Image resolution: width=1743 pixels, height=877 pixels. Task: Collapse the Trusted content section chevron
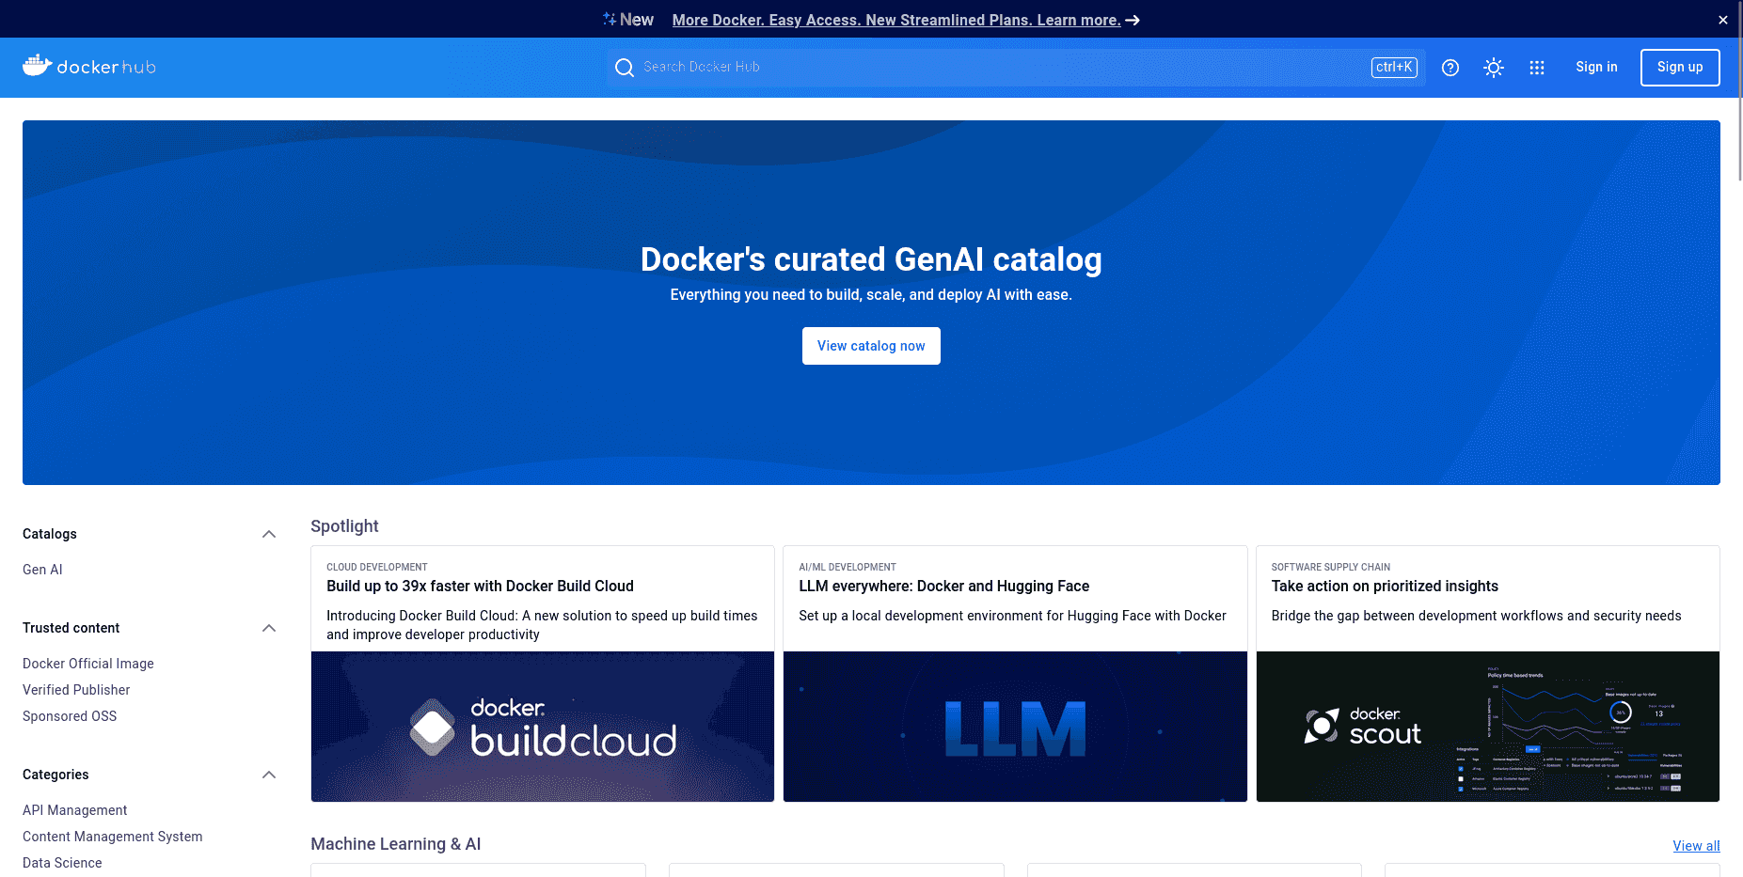pyautogui.click(x=269, y=628)
